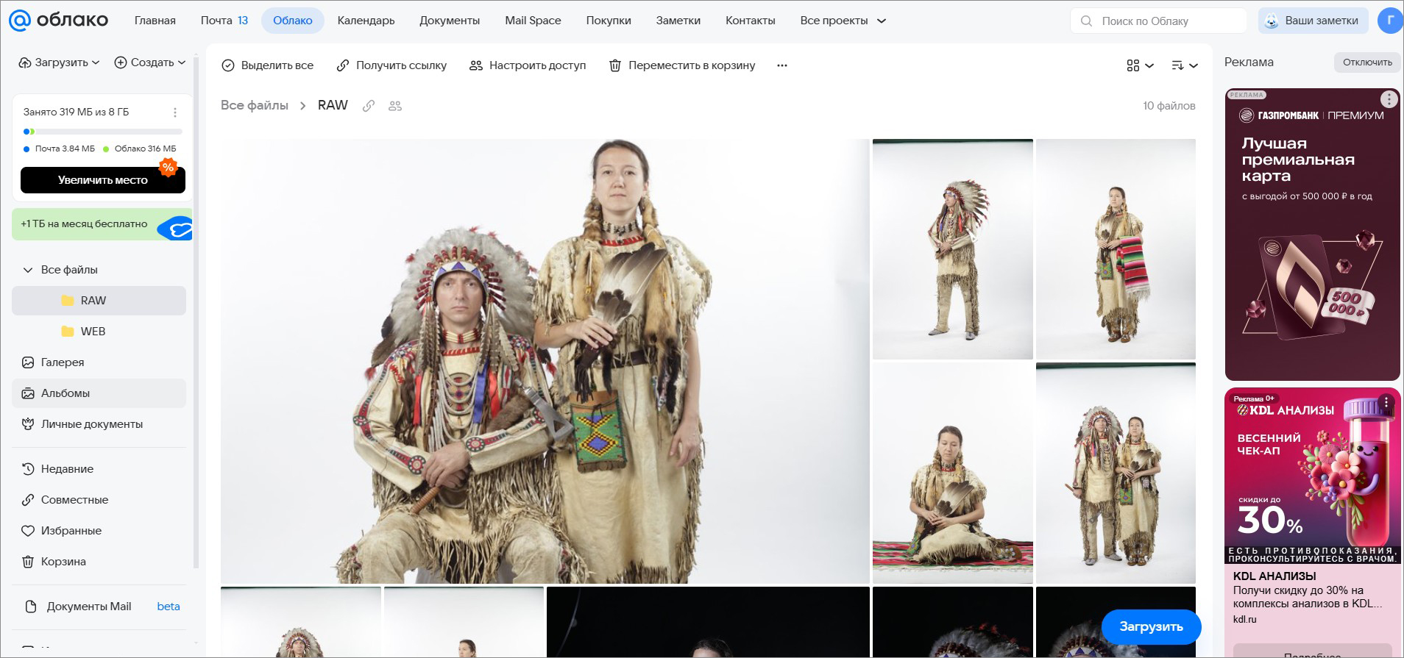
Task: Open the view mode grid dropdown
Action: pos(1139,65)
